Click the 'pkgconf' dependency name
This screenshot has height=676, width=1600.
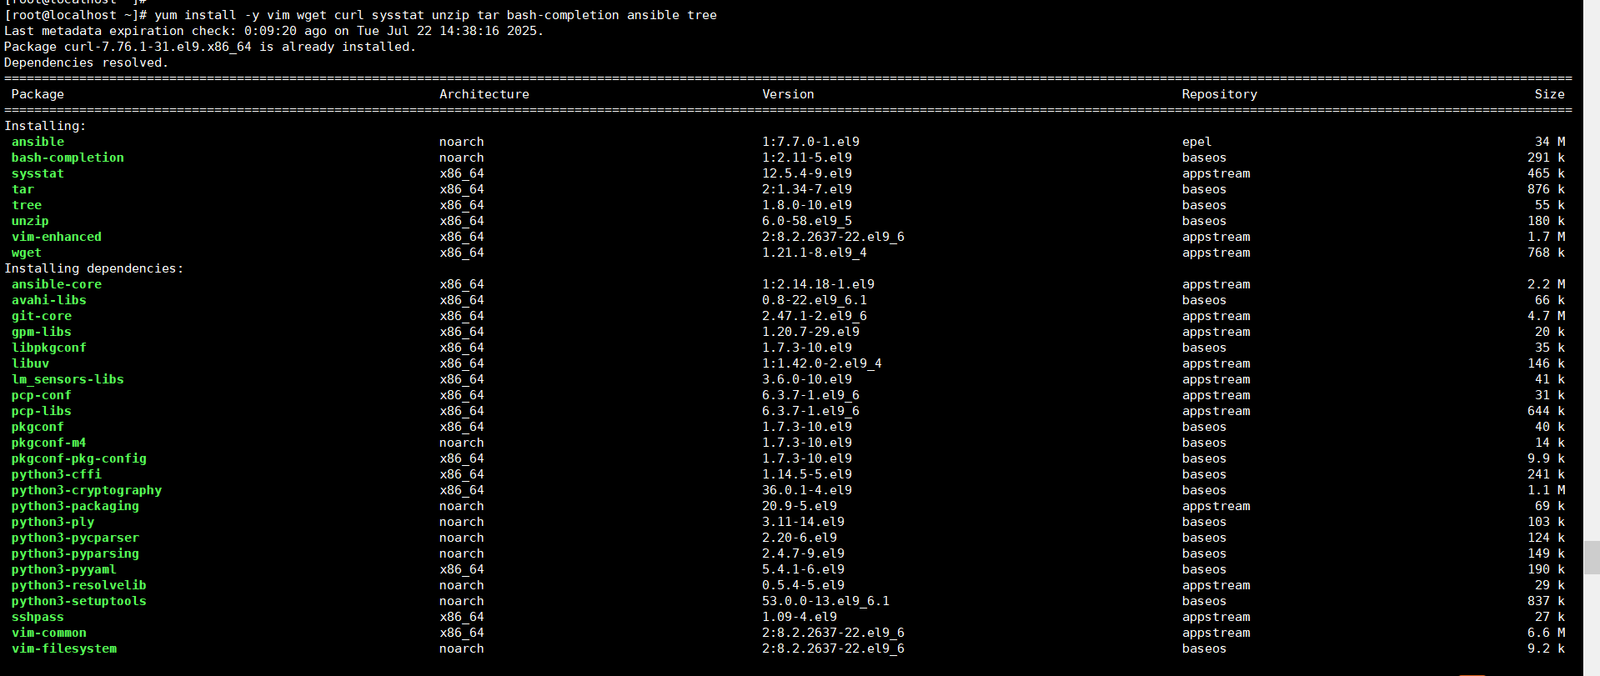[38, 427]
